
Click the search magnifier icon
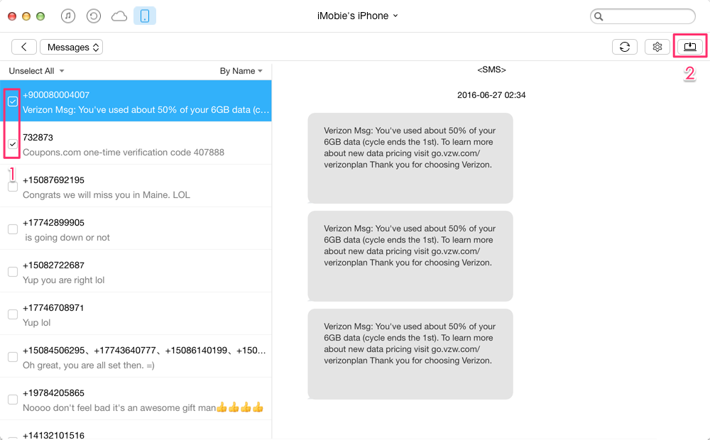click(x=599, y=17)
